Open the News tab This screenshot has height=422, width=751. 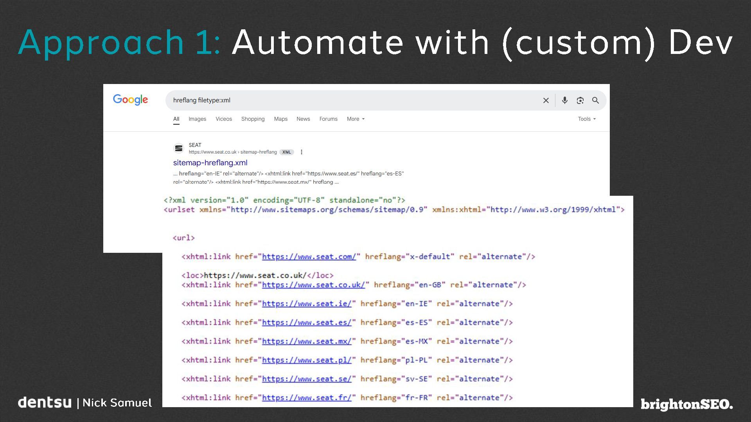tap(303, 119)
